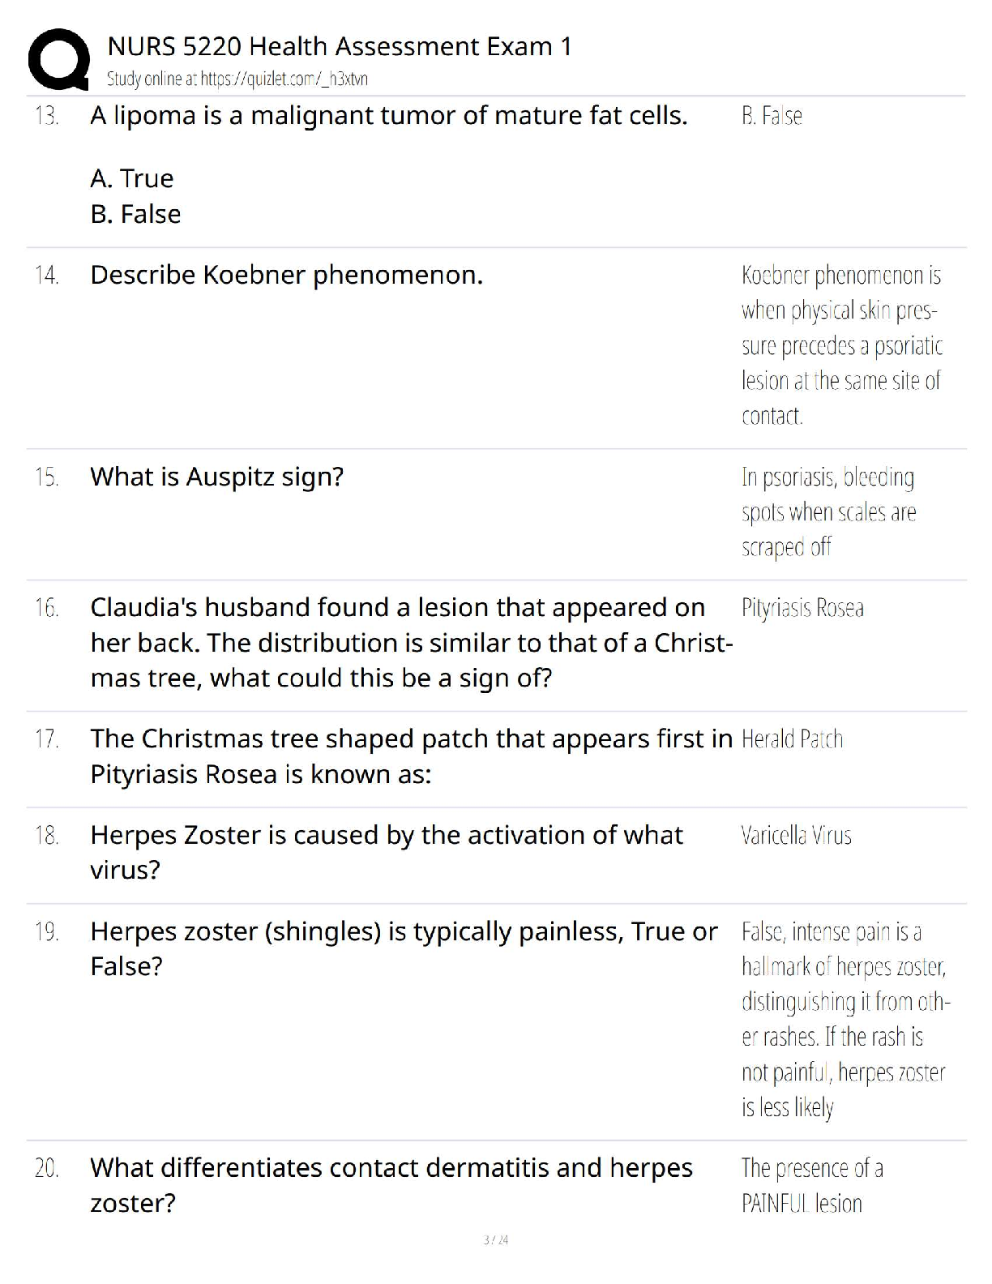Click the 'Pityriasis Rosea' answer

[x=802, y=608]
